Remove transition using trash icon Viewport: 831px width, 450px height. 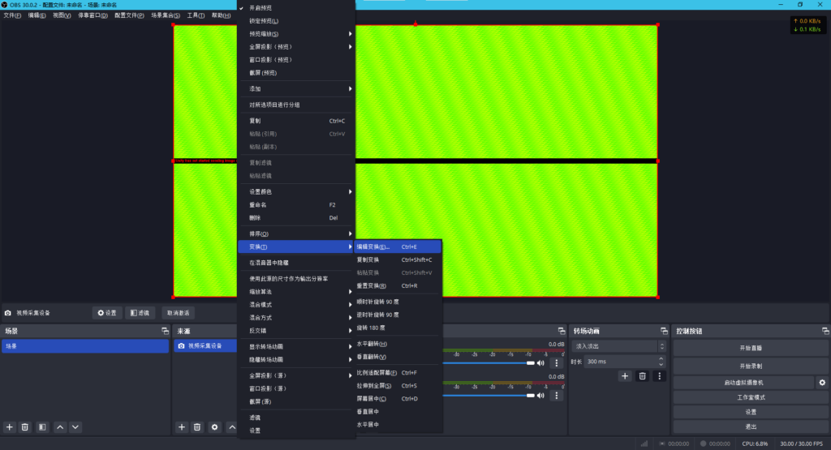[x=642, y=376]
